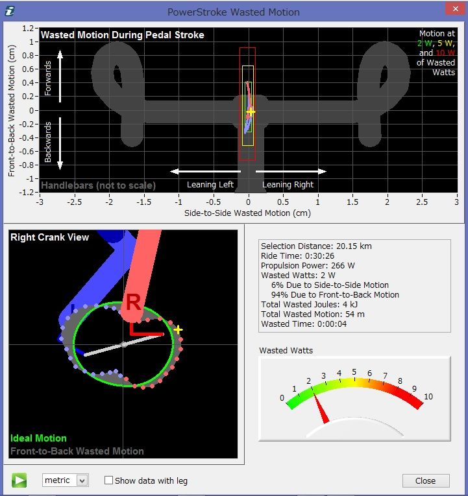Click the yellow cross marker in crank view
Image resolution: width=468 pixels, height=496 pixels.
coord(178,329)
